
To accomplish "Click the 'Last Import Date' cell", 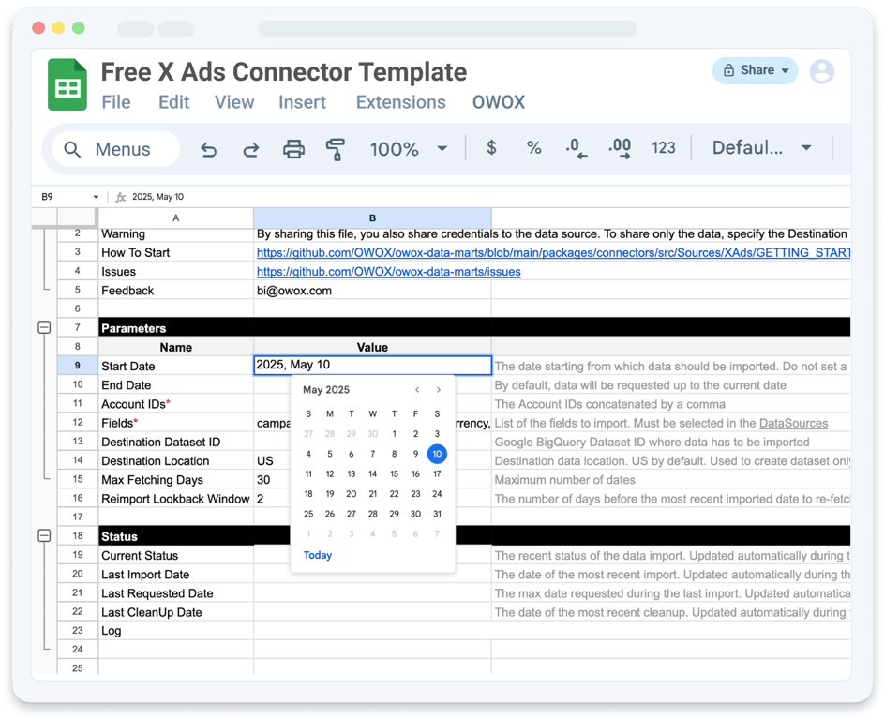I will click(x=176, y=575).
